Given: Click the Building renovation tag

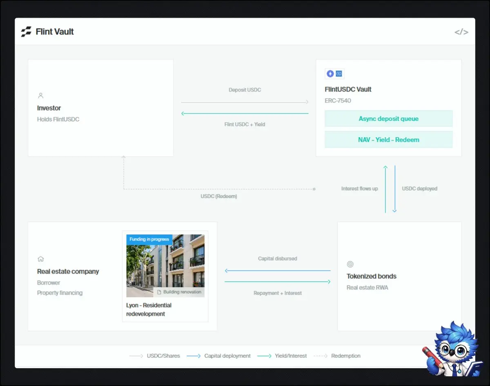Looking at the screenshot, I should (x=179, y=292).
